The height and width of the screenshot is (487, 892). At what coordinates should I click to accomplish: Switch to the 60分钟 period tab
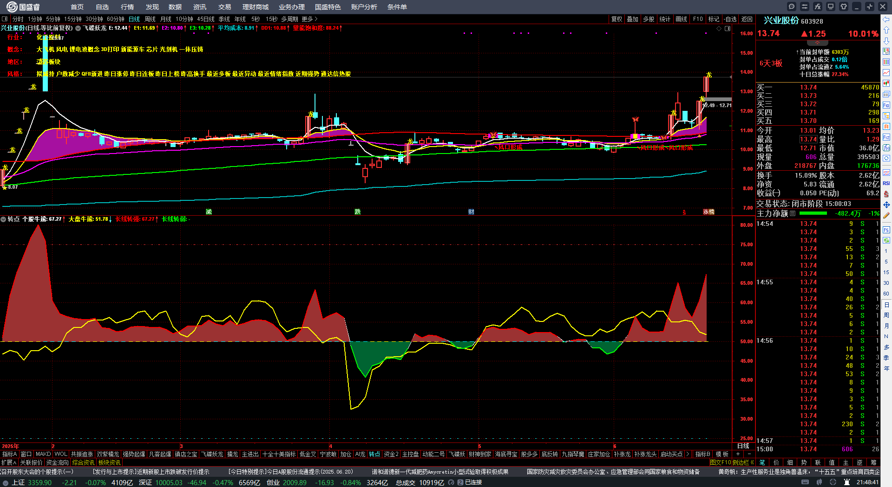[116, 19]
